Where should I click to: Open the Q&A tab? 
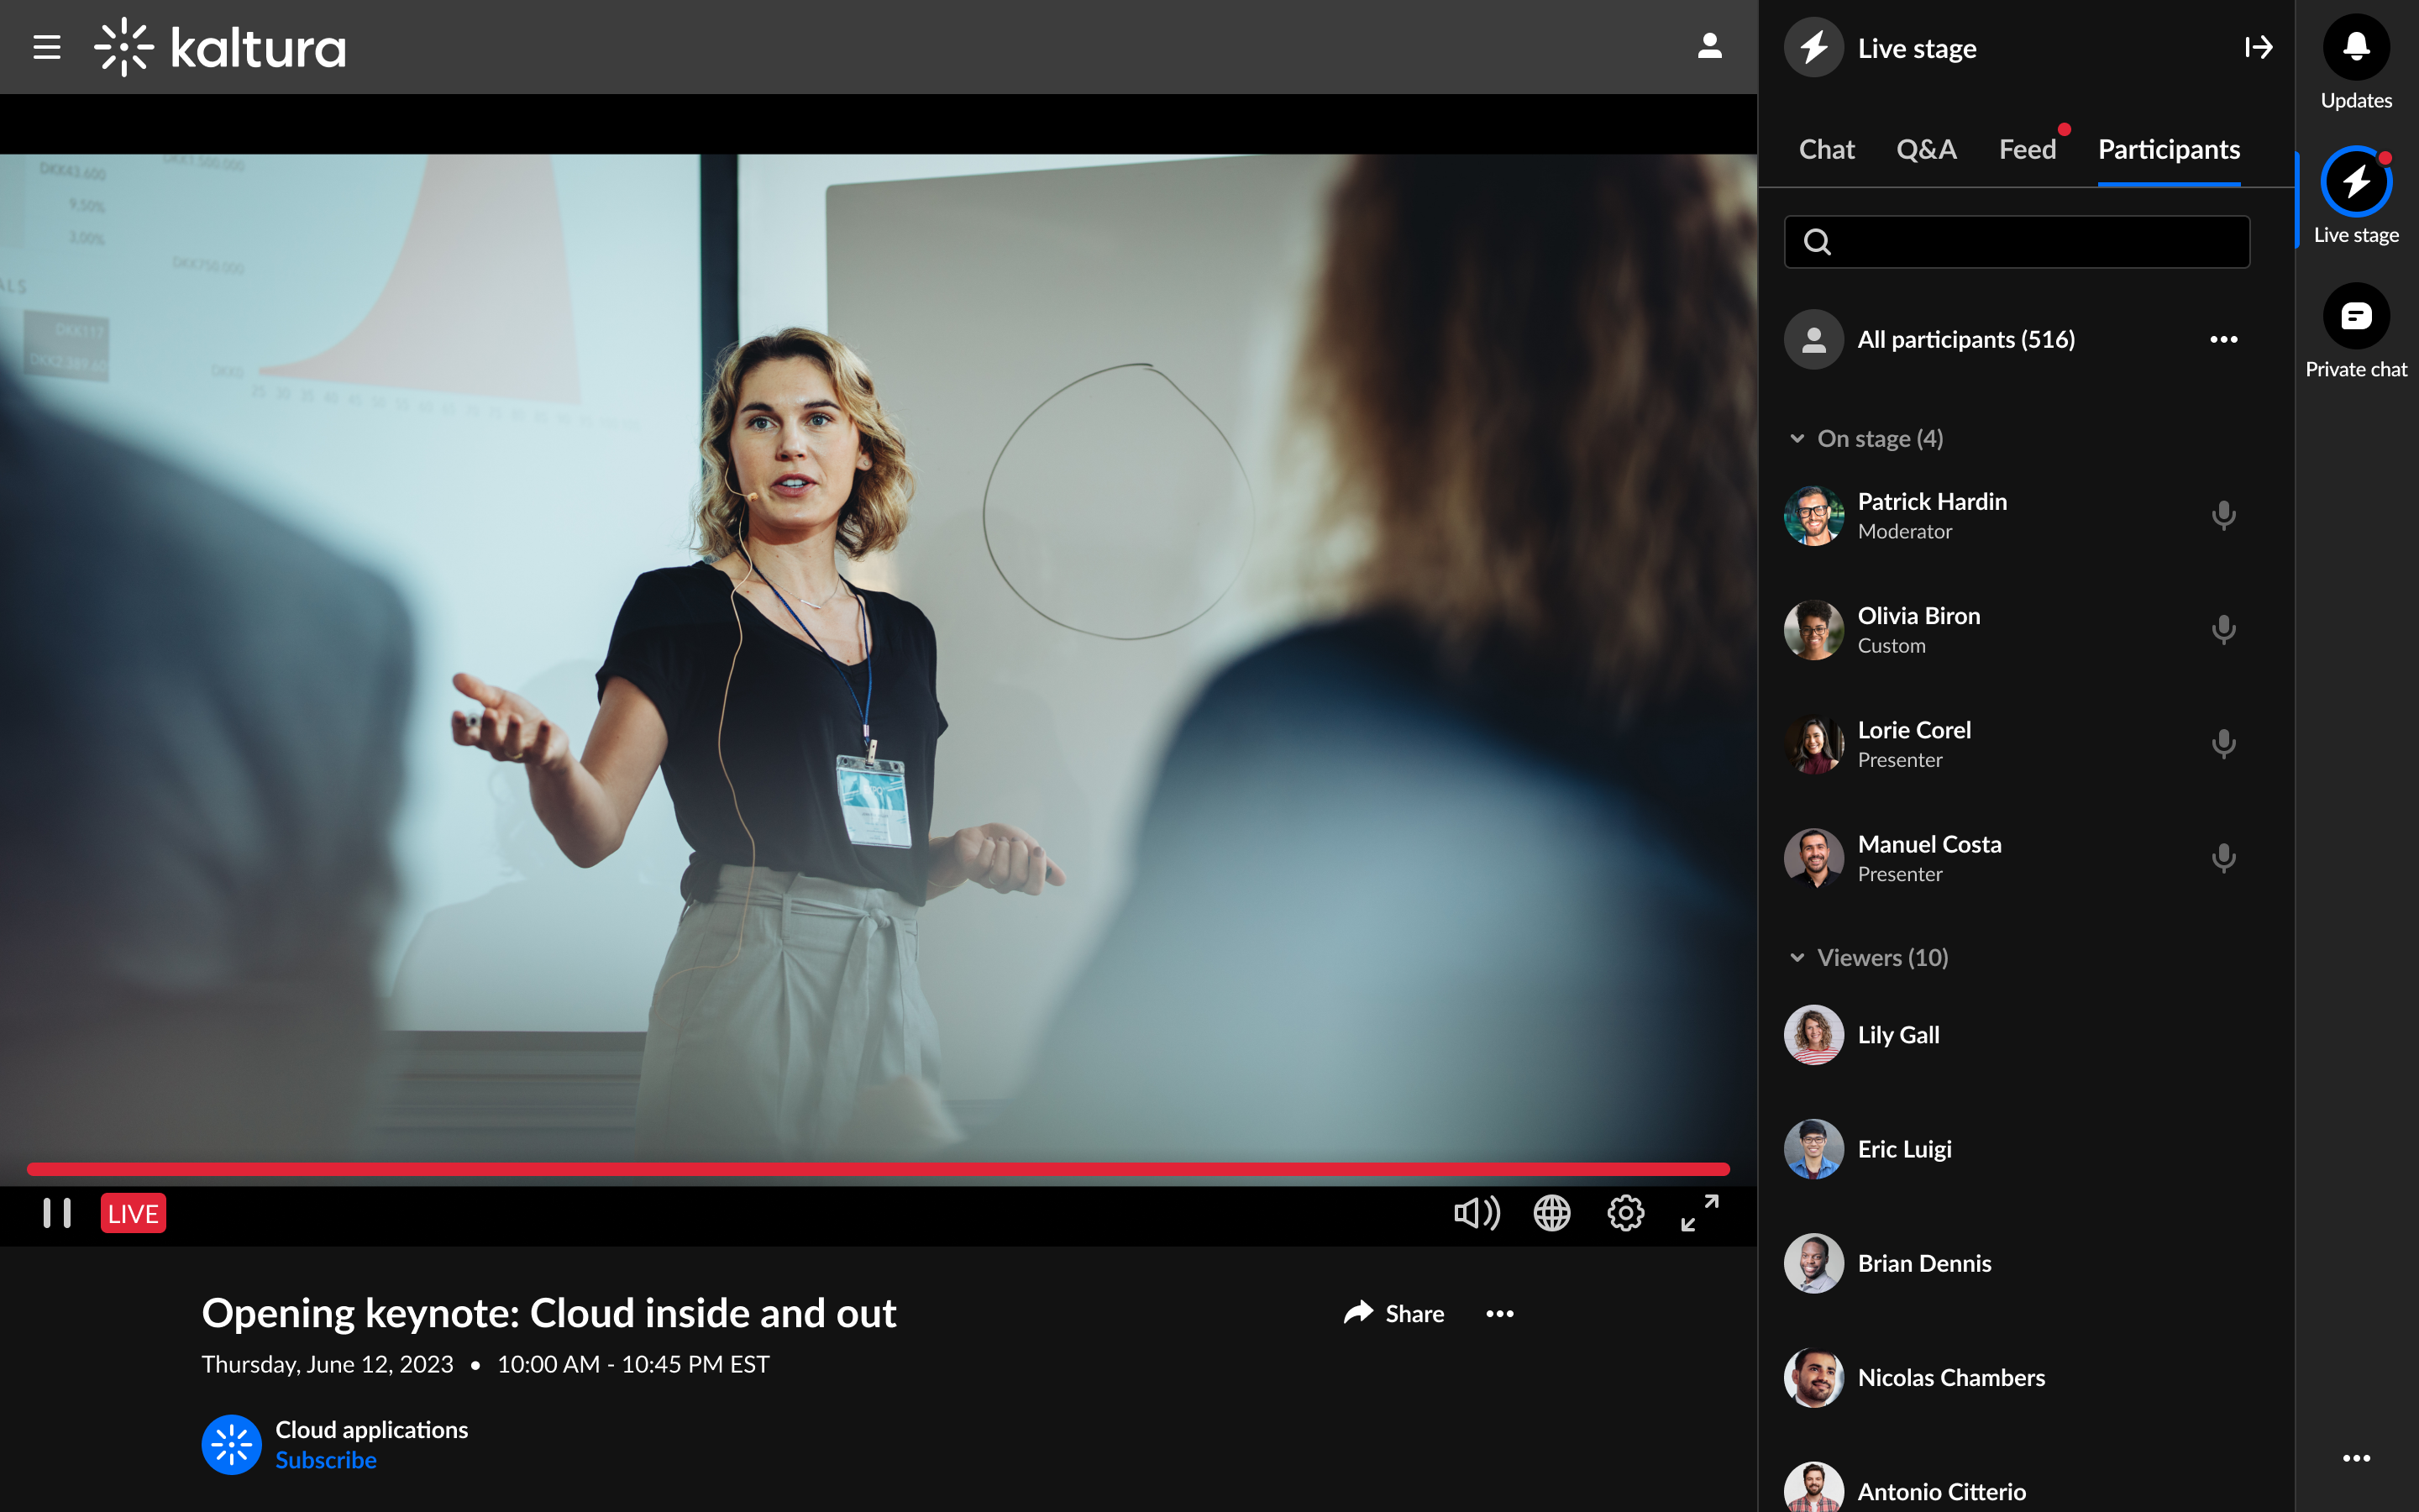1926,150
